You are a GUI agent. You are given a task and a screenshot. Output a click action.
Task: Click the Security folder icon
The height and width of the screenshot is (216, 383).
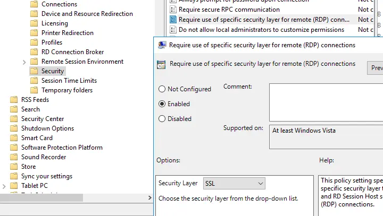[x=34, y=71]
